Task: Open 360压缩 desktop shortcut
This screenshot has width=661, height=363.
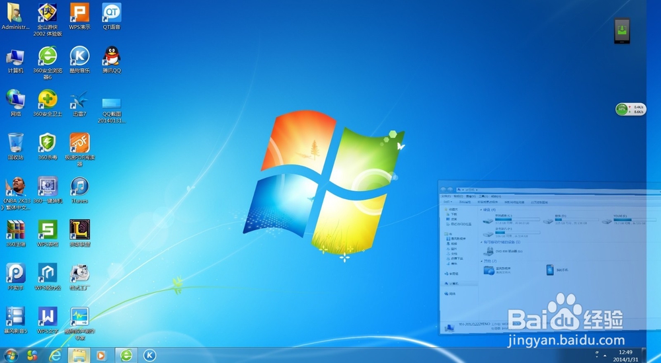Action: pos(16,233)
